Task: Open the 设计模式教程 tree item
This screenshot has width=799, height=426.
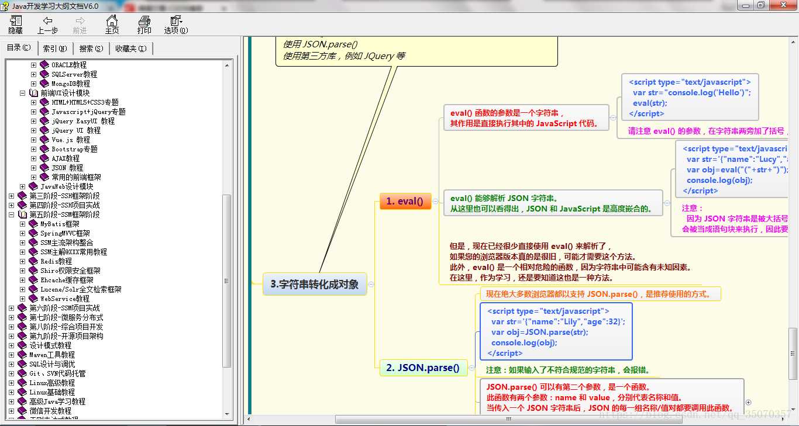Action: pos(50,345)
